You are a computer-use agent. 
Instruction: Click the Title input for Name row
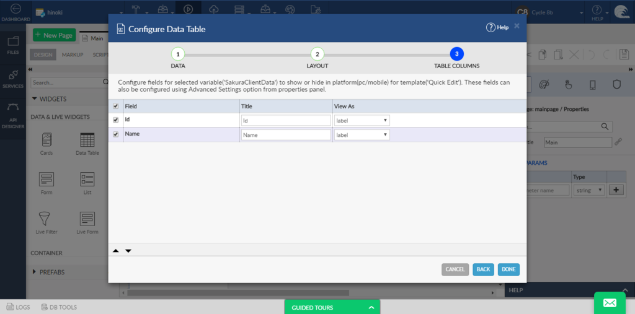pos(286,135)
